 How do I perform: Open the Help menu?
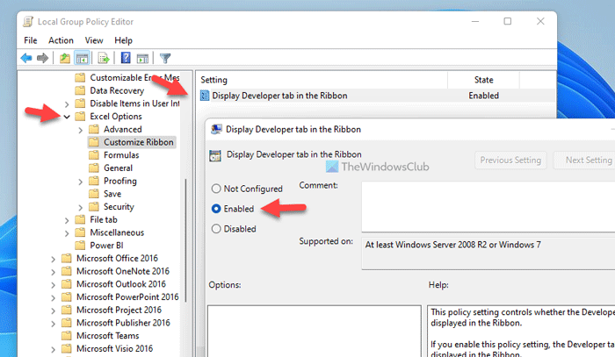pos(123,40)
